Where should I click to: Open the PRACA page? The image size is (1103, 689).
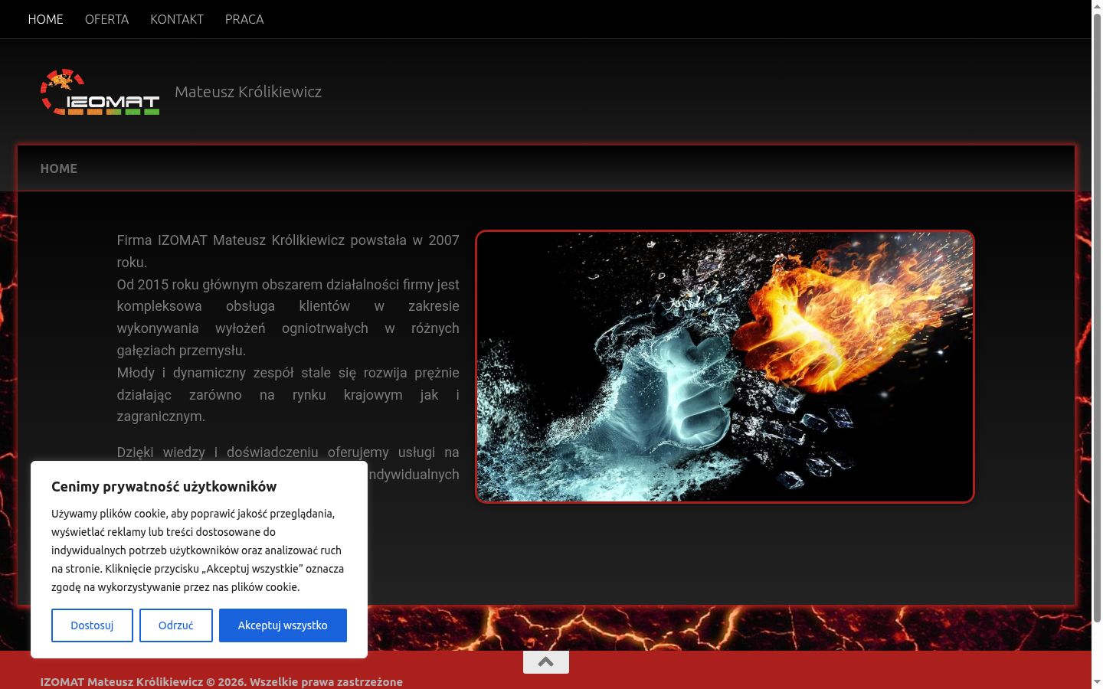[244, 19]
